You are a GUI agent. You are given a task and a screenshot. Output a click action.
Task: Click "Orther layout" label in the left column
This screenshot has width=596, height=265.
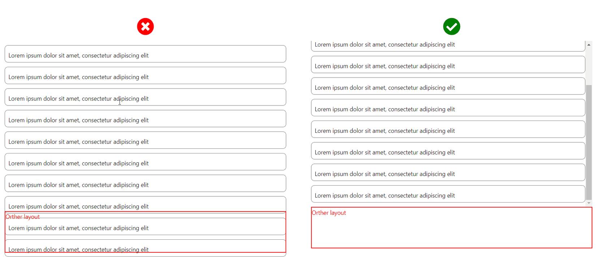pos(23,217)
